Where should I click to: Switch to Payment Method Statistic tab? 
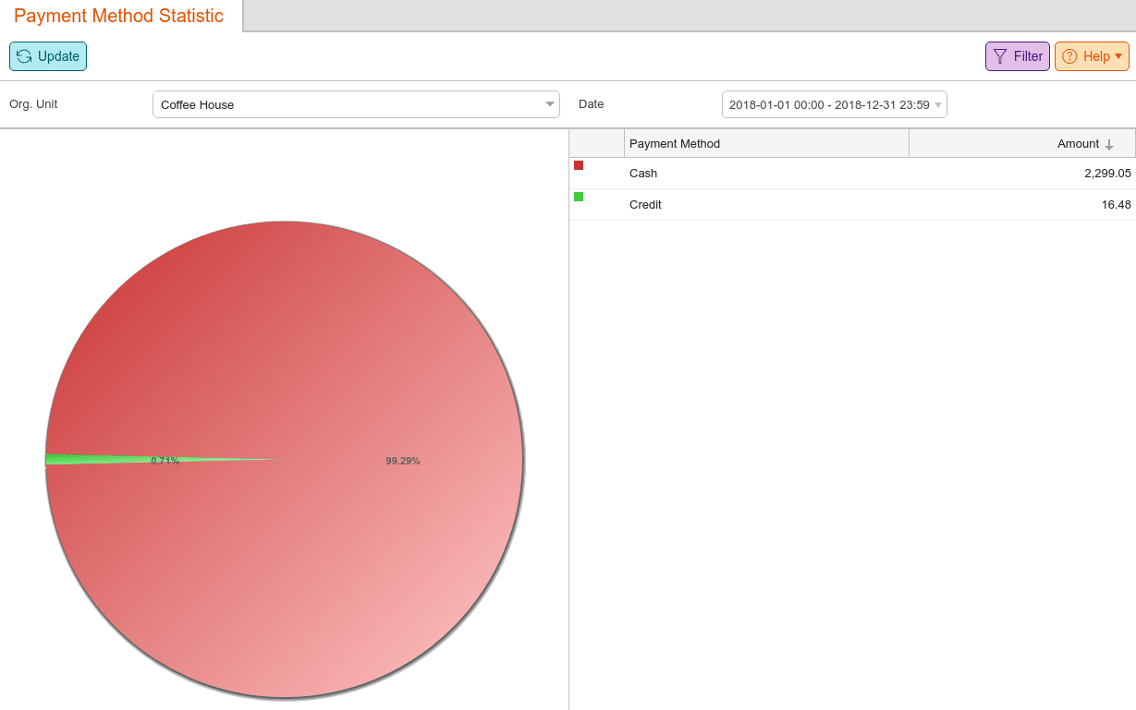pyautogui.click(x=119, y=16)
